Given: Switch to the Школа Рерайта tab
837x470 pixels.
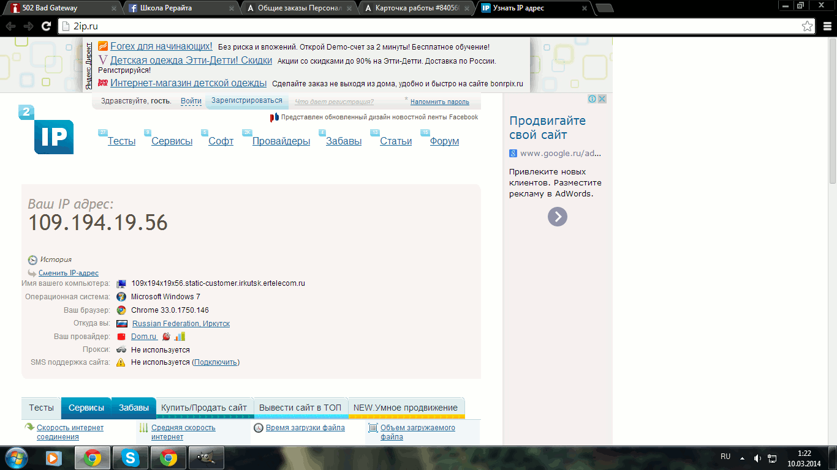Looking at the screenshot, I should (181, 8).
